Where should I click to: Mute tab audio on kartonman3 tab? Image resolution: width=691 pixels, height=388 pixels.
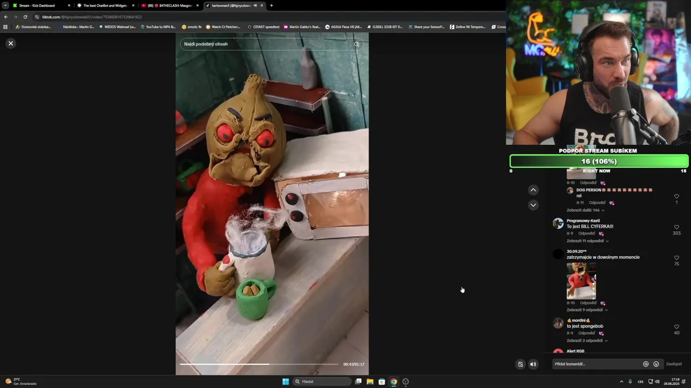[x=255, y=5]
